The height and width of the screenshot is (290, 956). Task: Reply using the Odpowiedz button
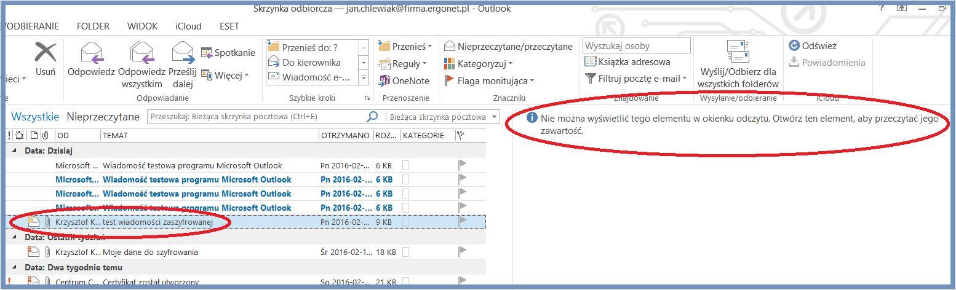(x=91, y=59)
